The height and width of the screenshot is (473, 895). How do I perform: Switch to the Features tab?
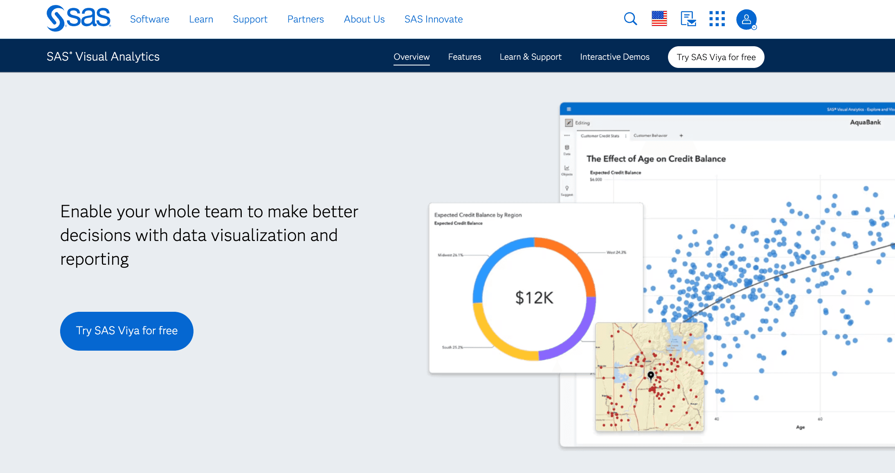pyautogui.click(x=464, y=57)
